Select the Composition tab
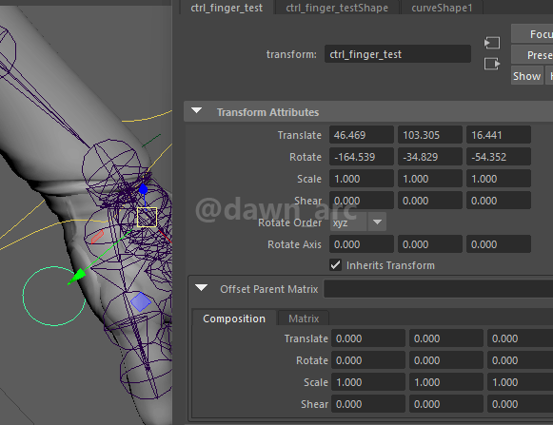553x425 pixels. [x=234, y=319]
